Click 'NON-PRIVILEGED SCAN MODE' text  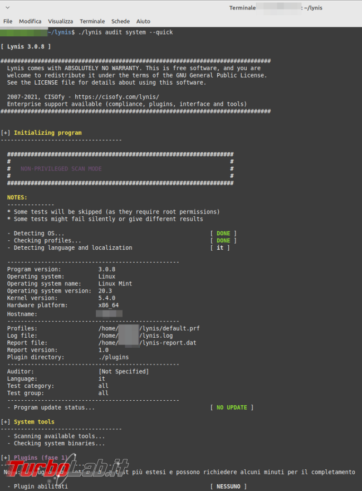pyautogui.click(x=61, y=169)
